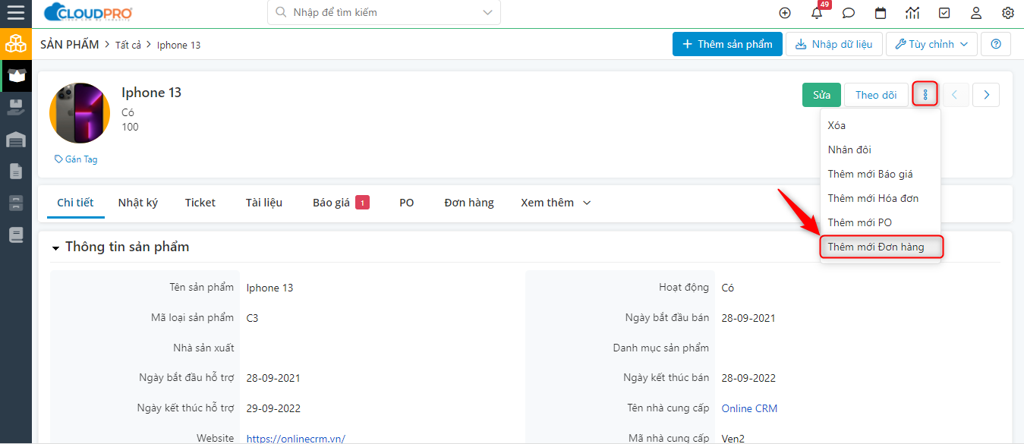Click the help question mark button
1024x444 pixels.
click(996, 44)
